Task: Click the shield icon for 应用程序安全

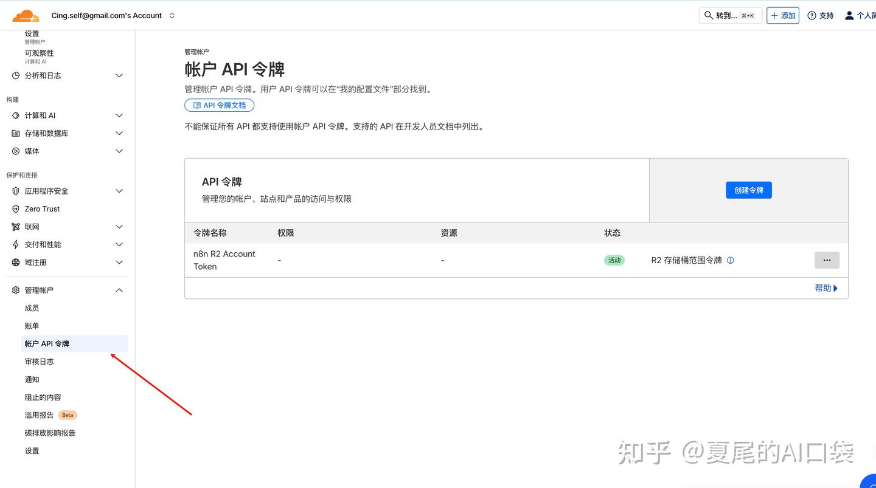Action: tap(15, 191)
